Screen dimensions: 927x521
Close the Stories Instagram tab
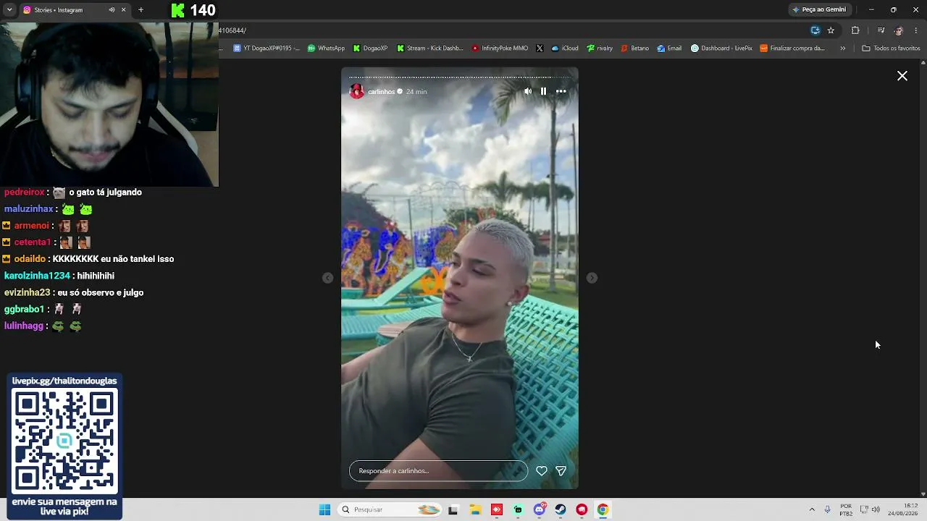coord(123,10)
